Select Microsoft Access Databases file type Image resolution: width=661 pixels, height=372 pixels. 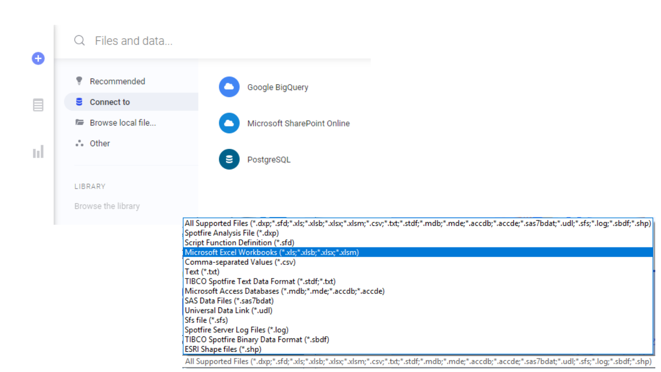418,291
